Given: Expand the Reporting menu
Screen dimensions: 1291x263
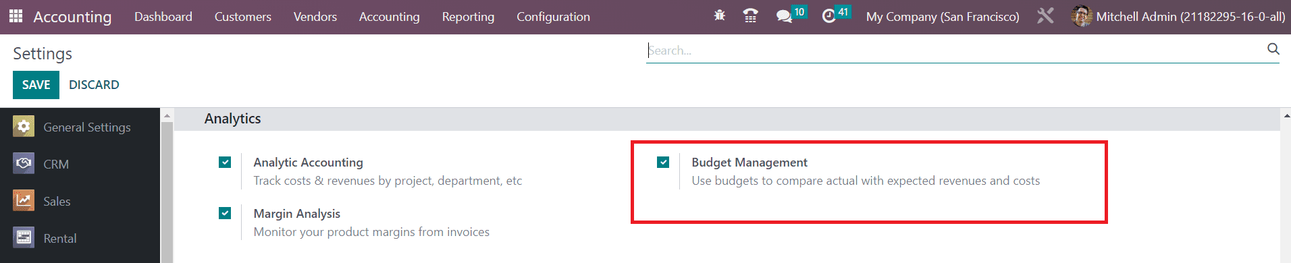Looking at the screenshot, I should (x=468, y=17).
